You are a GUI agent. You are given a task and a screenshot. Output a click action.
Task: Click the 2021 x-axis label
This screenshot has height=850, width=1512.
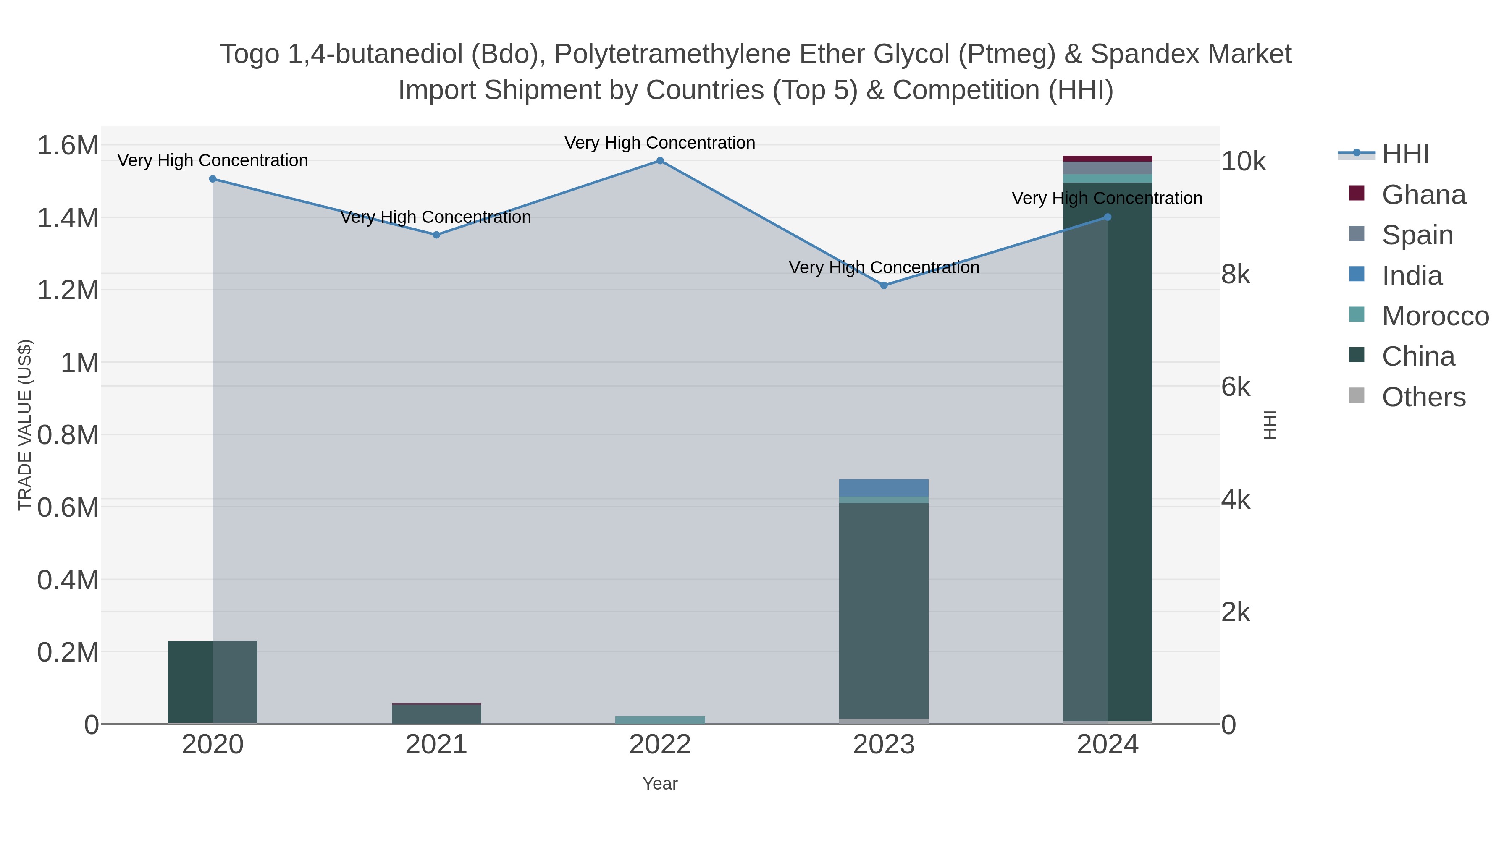(x=436, y=745)
